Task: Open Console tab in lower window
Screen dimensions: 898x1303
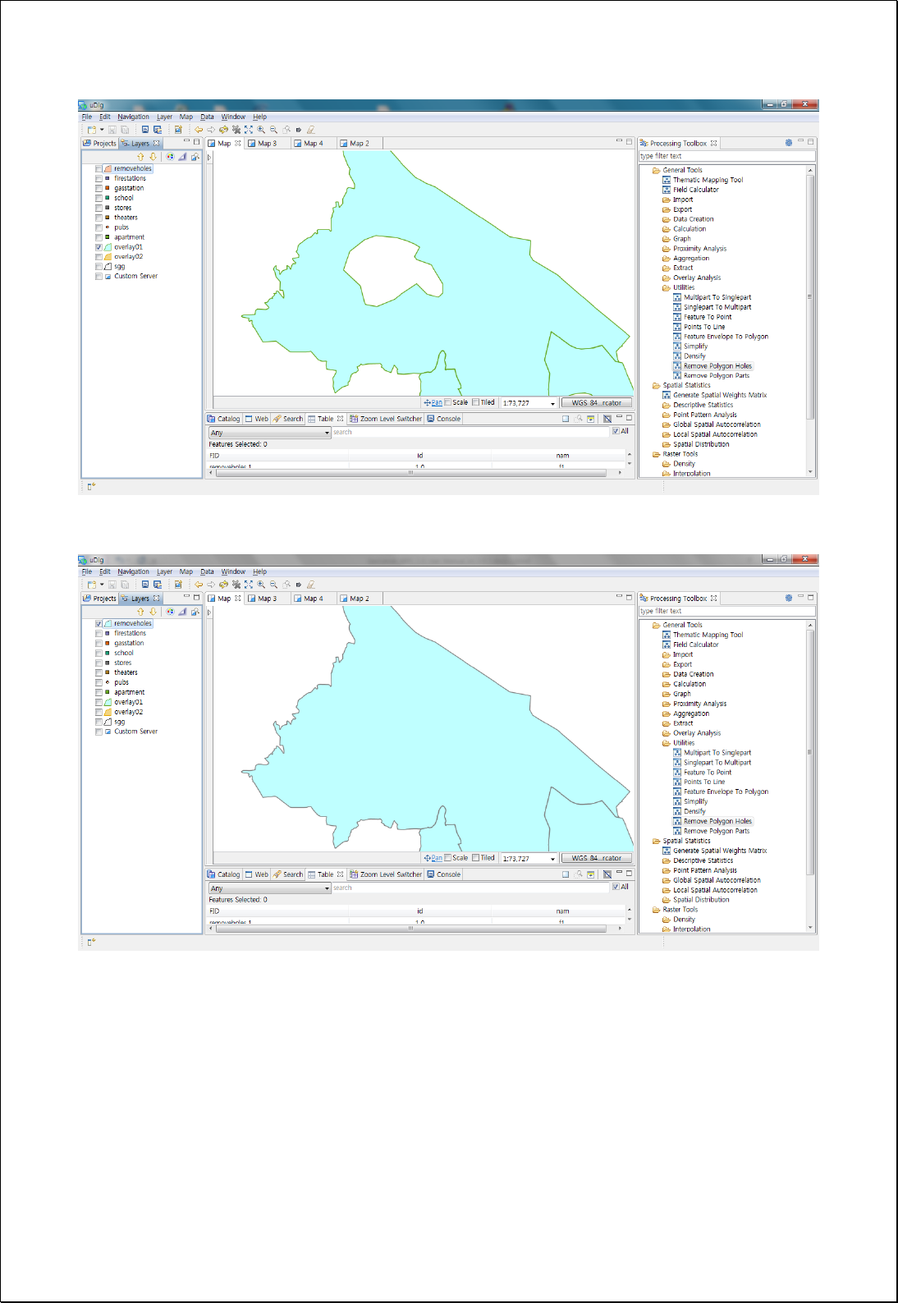Action: coord(444,874)
